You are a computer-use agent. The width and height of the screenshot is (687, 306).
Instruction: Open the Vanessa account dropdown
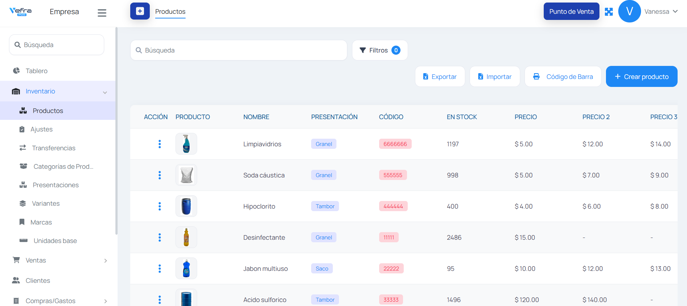click(661, 12)
